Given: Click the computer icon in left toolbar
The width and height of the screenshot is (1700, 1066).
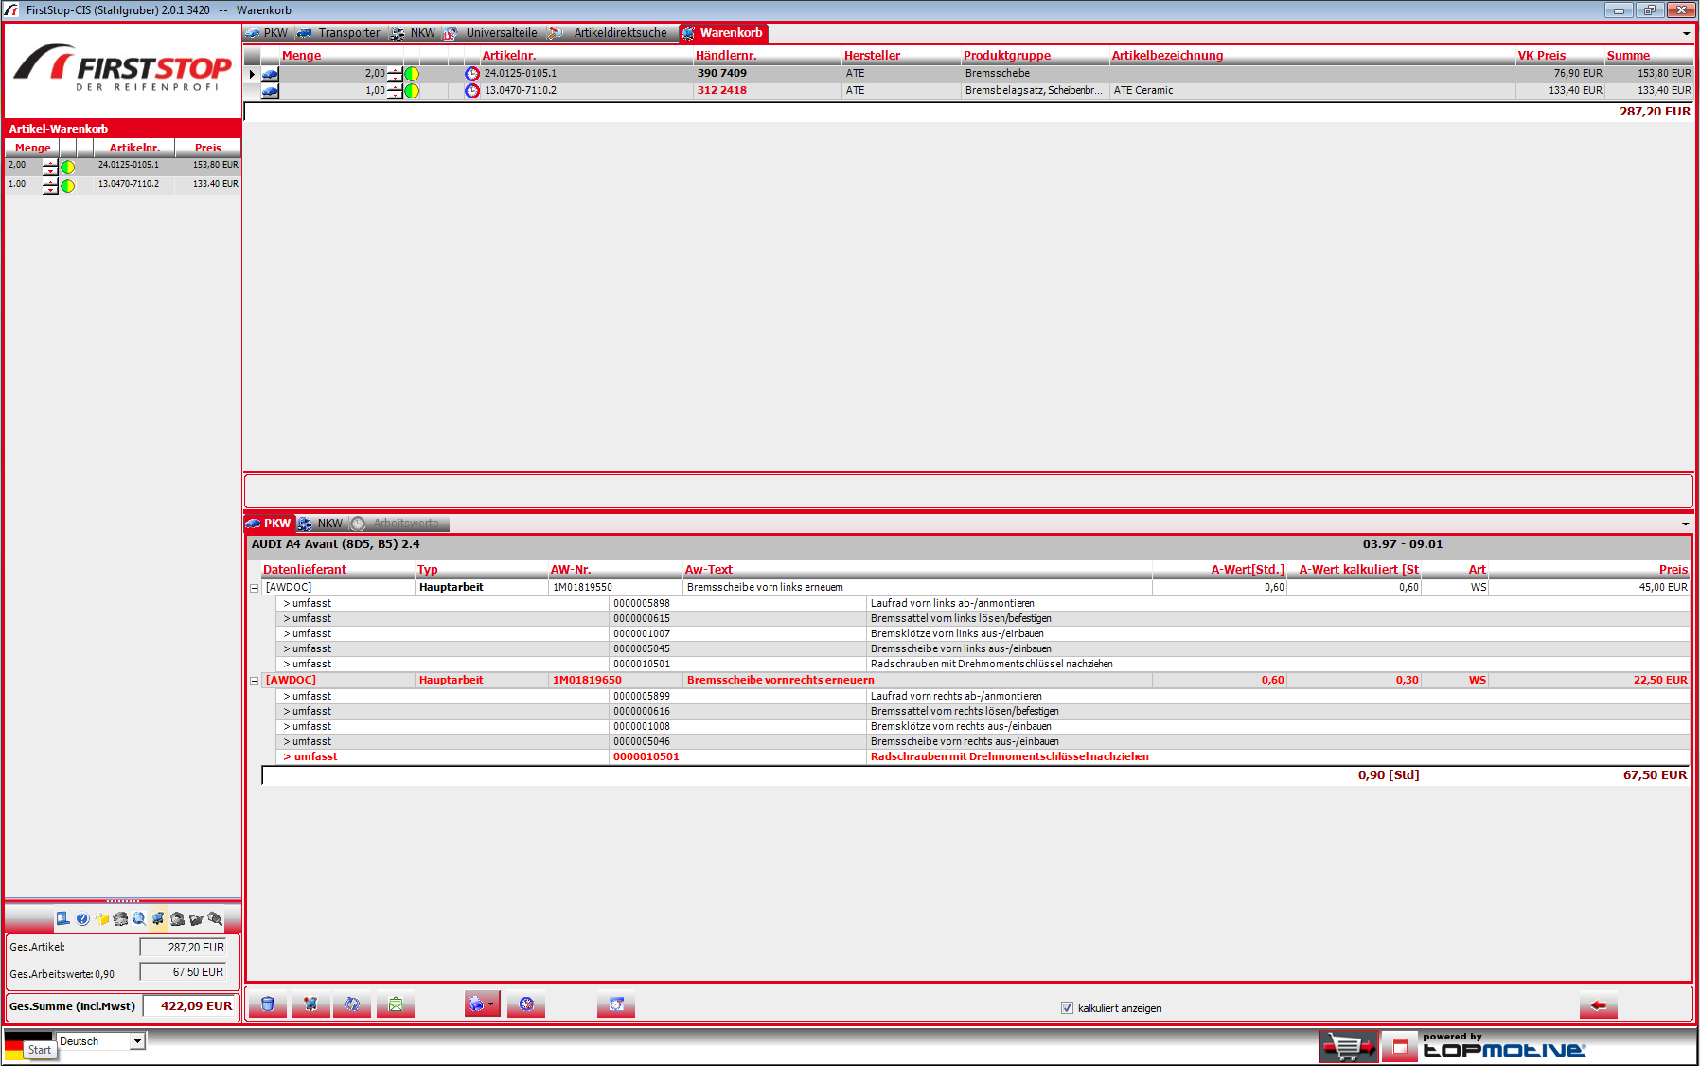Looking at the screenshot, I should [x=62, y=918].
